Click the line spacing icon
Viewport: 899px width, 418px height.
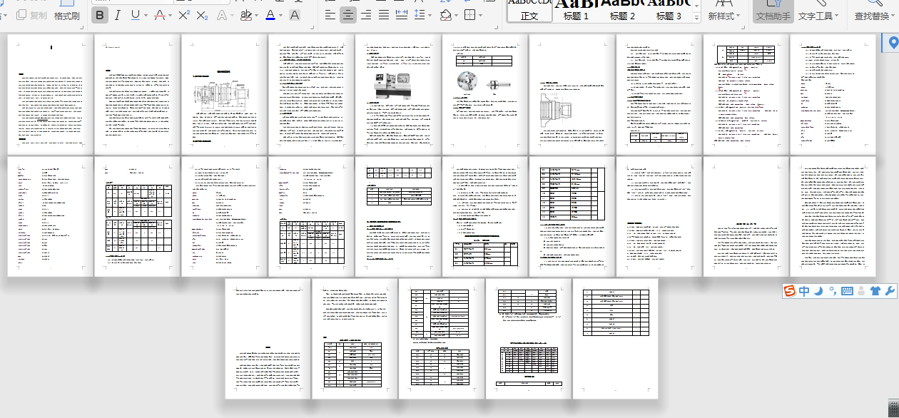[x=420, y=15]
